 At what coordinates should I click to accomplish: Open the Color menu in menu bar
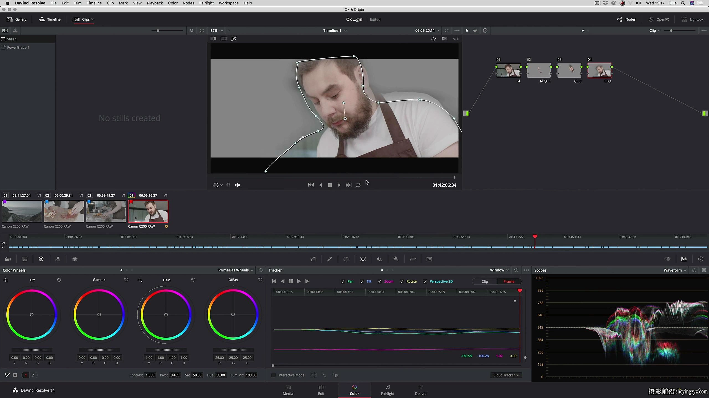(173, 3)
